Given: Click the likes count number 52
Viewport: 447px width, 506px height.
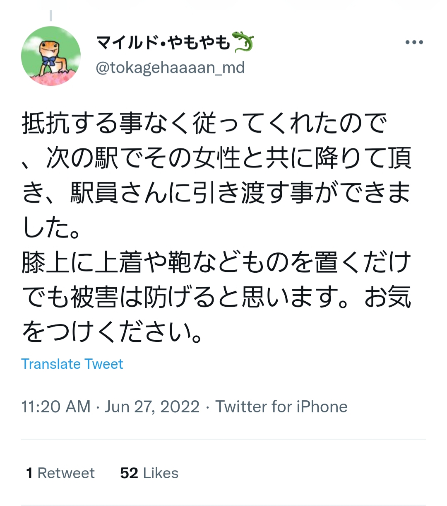Looking at the screenshot, I should click(x=129, y=472).
